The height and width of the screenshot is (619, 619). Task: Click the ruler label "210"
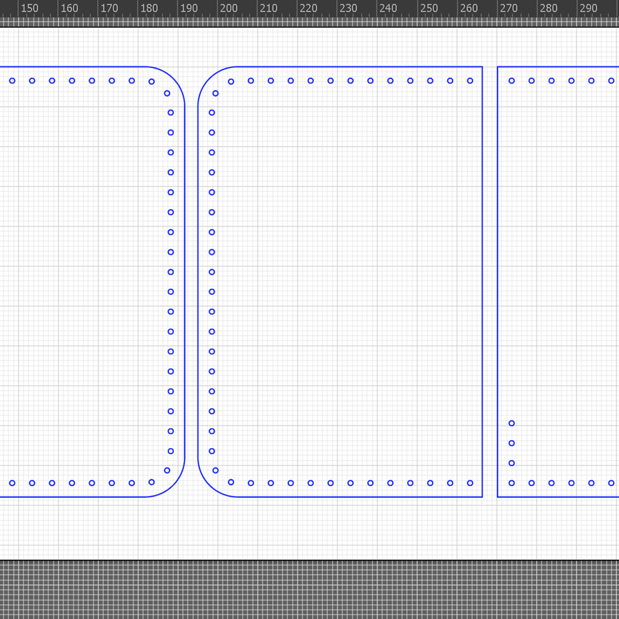[x=269, y=8]
